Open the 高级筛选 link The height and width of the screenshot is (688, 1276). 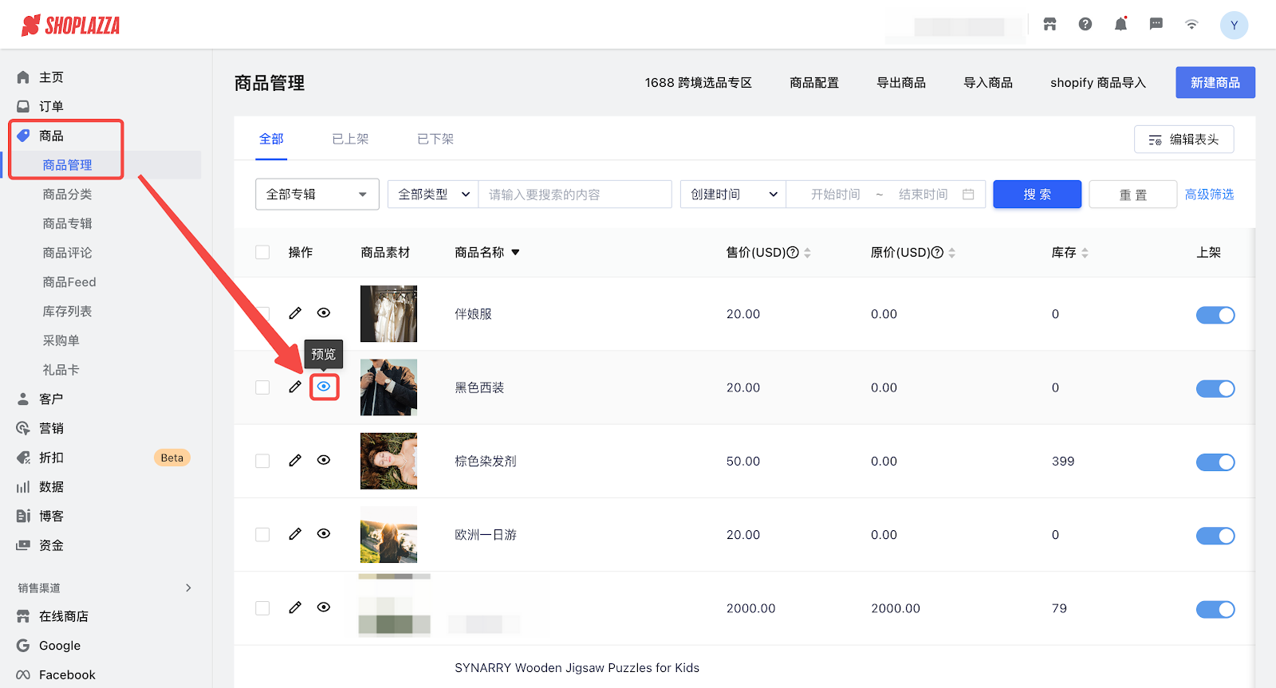tap(1209, 195)
